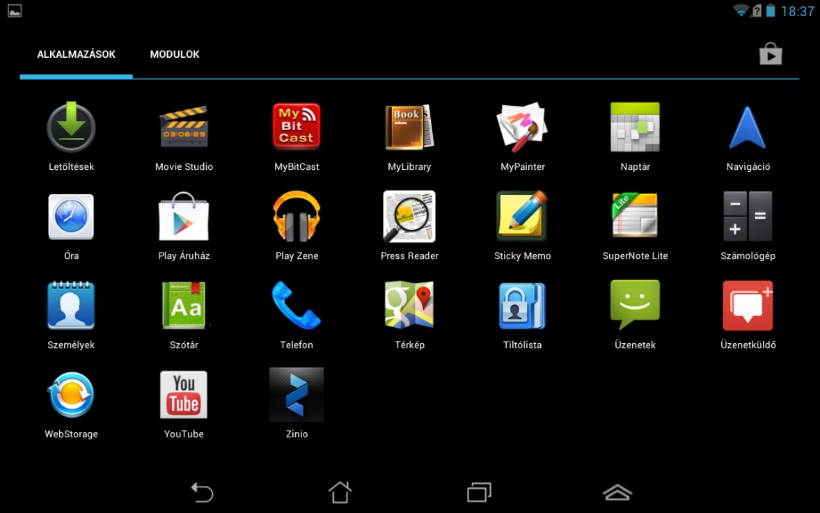Launch the Térkép maps app
This screenshot has height=513, width=820.
click(409, 305)
